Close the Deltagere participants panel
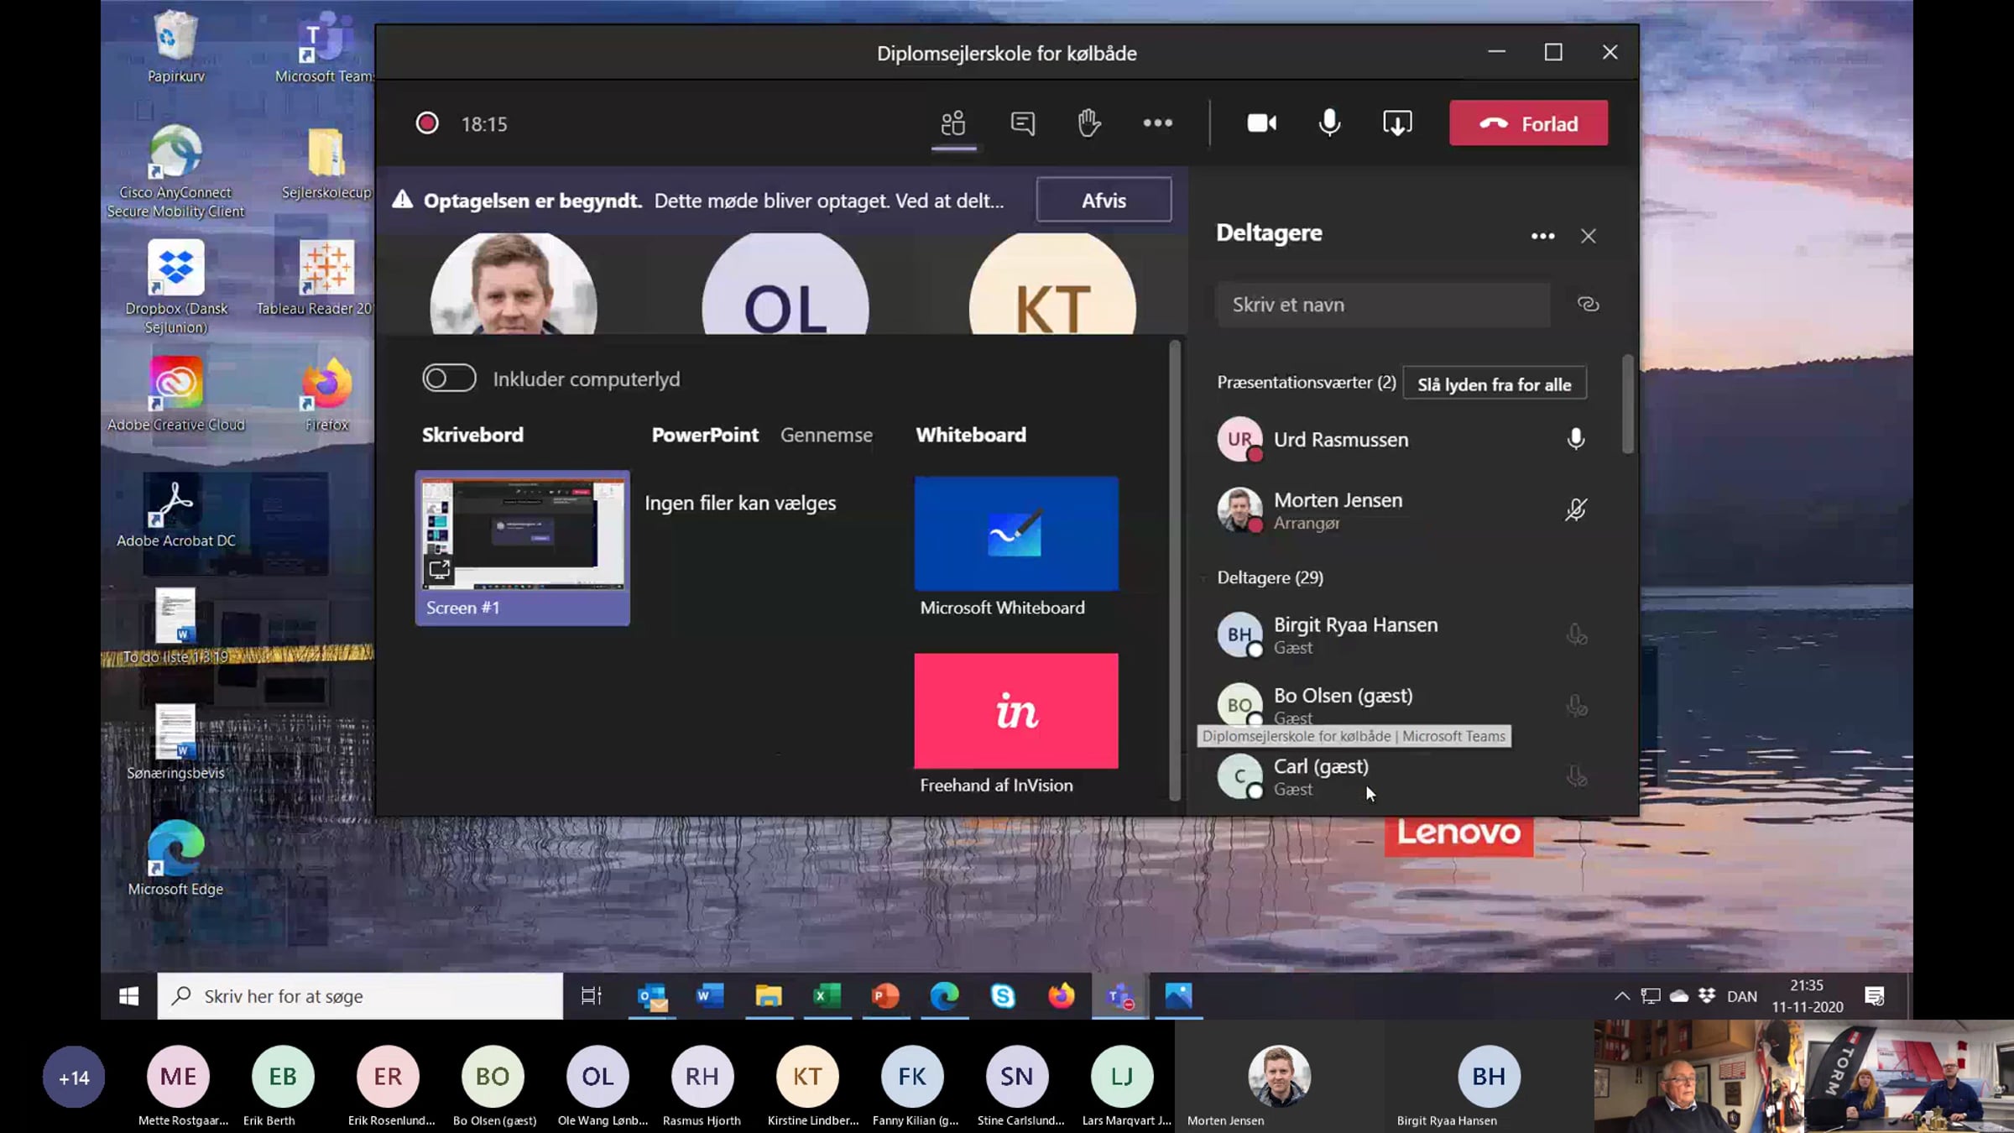Screen dimensions: 2014x1133 tap(1588, 237)
